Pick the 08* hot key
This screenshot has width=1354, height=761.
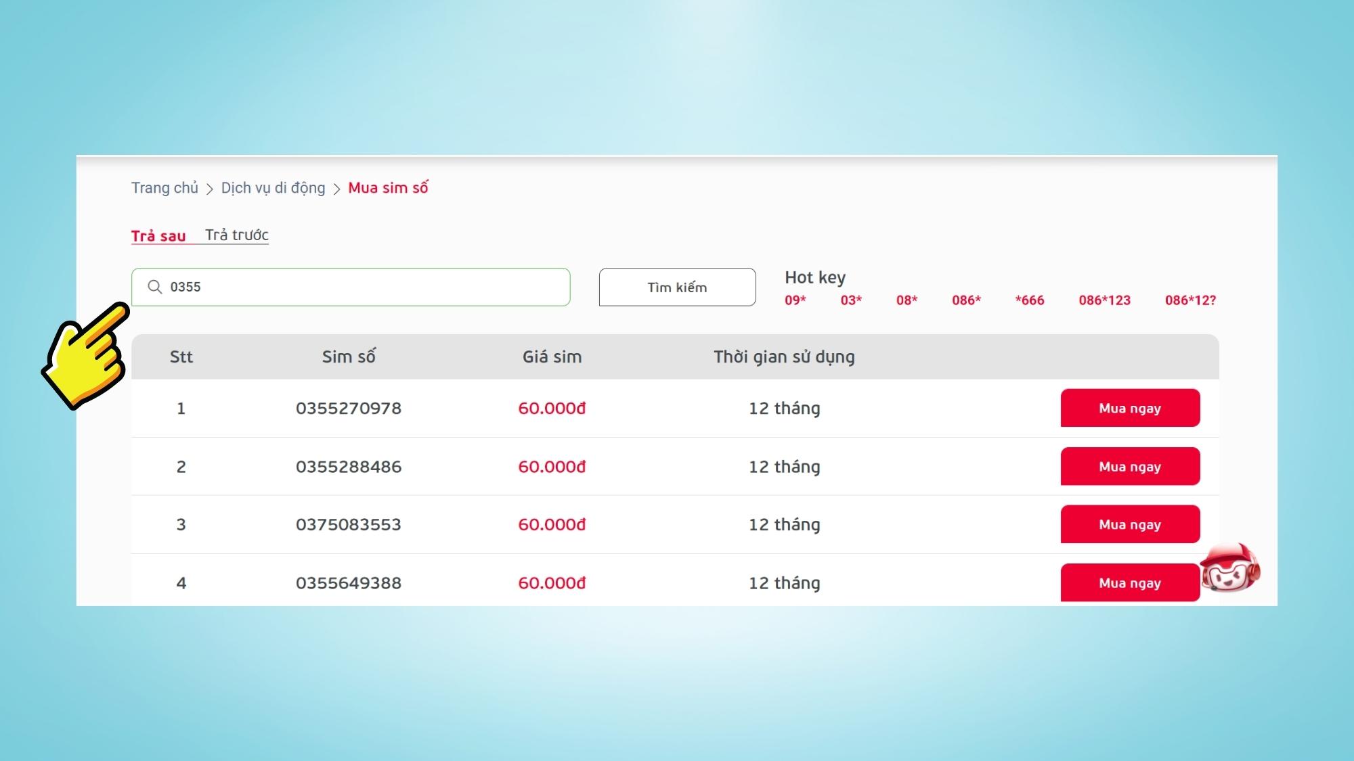(907, 300)
